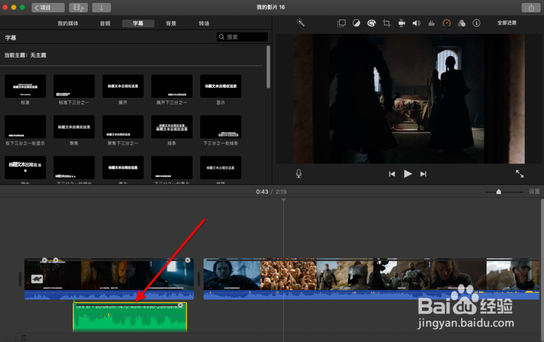Open stabilization camera icon
Viewport: 544px width, 342px height.
402,23
